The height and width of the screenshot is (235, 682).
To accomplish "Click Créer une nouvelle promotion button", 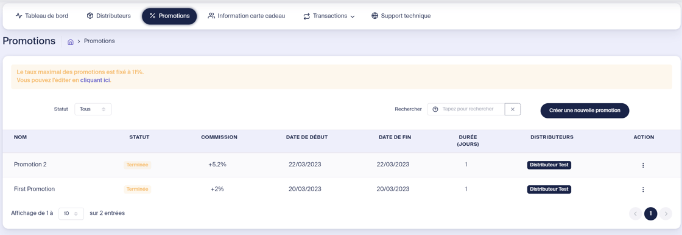I will pos(585,111).
